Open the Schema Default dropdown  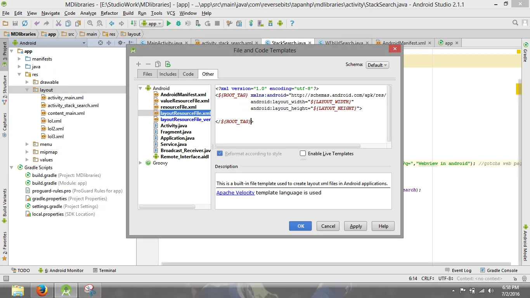point(378,65)
